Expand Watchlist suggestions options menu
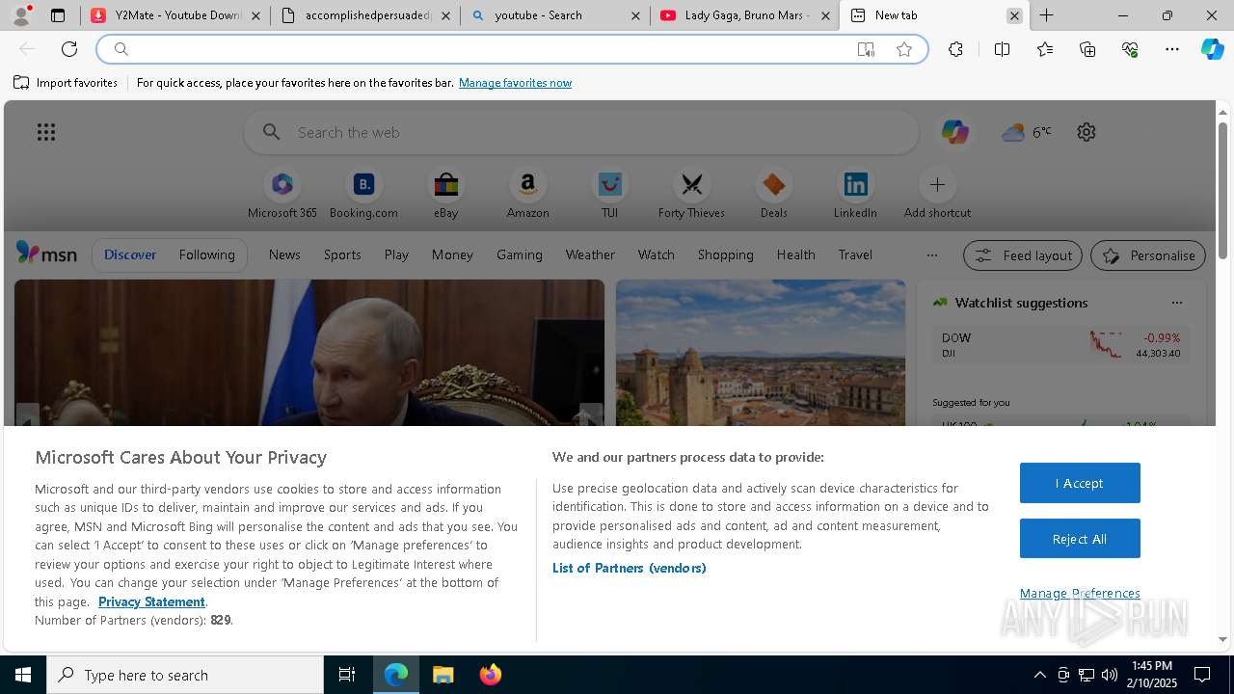The image size is (1234, 694). (x=1176, y=303)
